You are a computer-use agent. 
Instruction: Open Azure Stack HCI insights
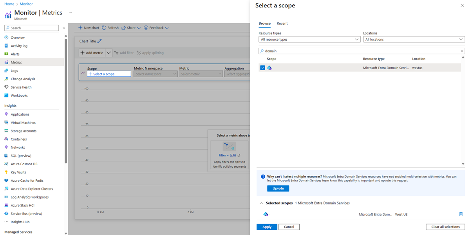click(22, 205)
